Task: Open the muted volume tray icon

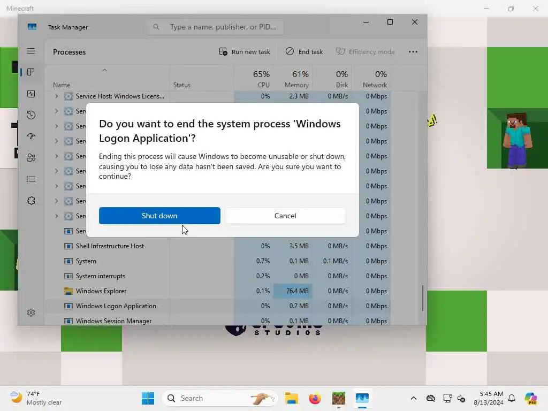Action: tap(461, 398)
